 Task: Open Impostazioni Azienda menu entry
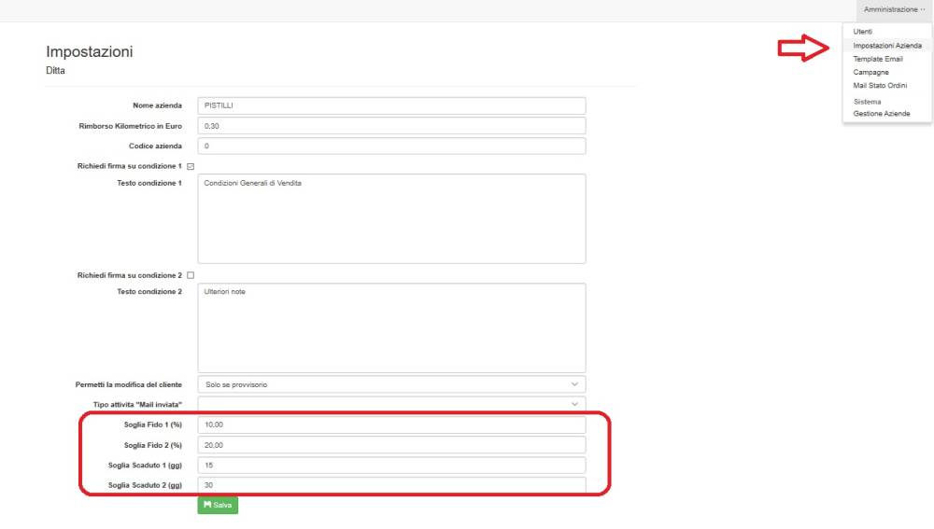887,45
